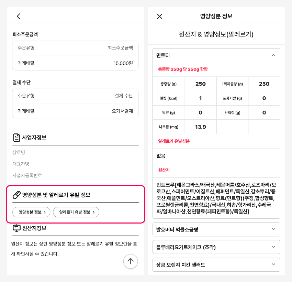
Task: Click the 결제 수단 section heading
Action: [x=21, y=83]
